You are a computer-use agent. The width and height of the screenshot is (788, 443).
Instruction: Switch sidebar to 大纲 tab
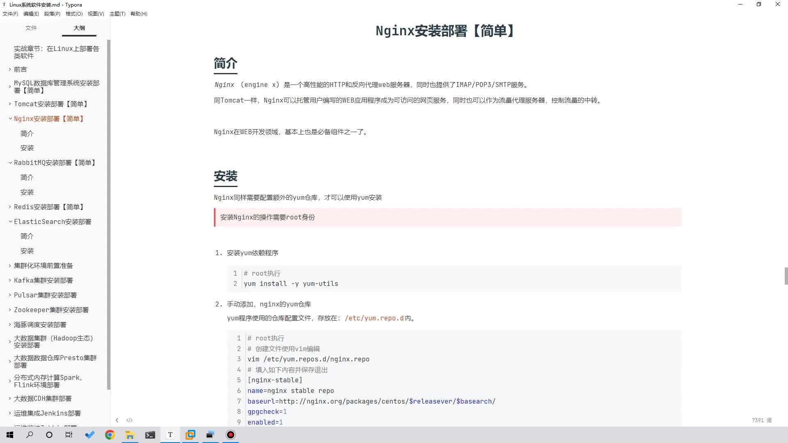pyautogui.click(x=79, y=28)
